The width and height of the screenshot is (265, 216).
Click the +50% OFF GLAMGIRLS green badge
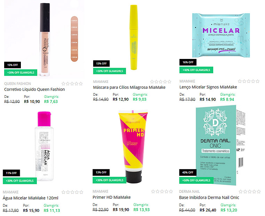(196, 180)
